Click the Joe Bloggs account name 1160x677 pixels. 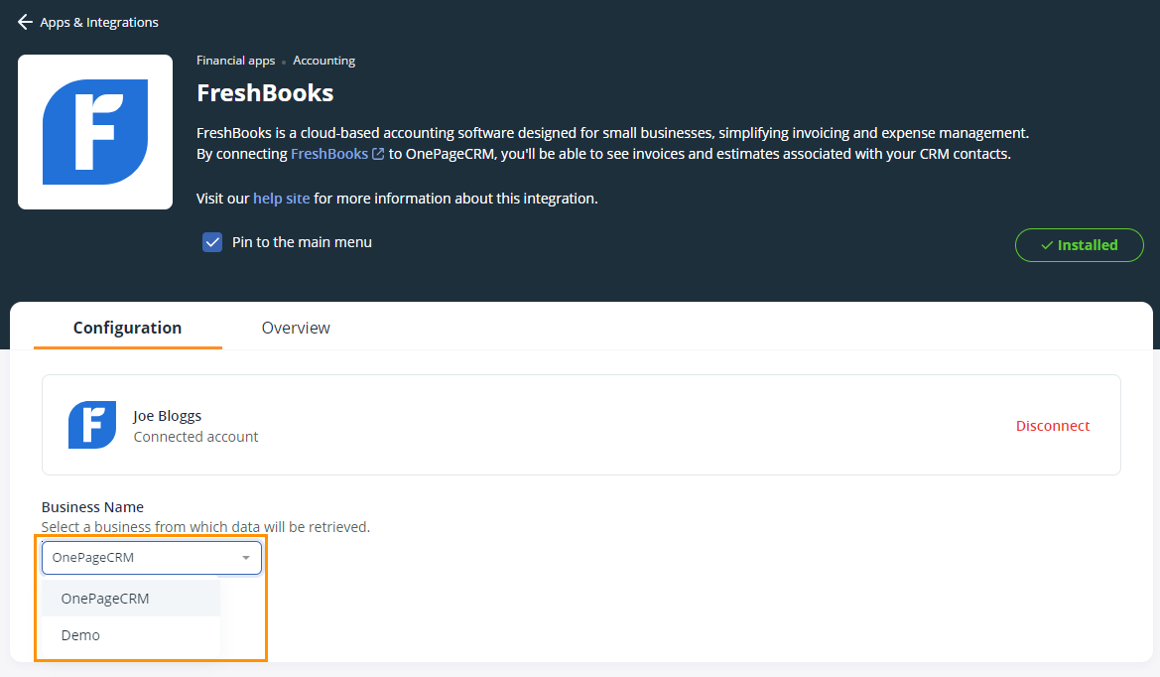[167, 416]
